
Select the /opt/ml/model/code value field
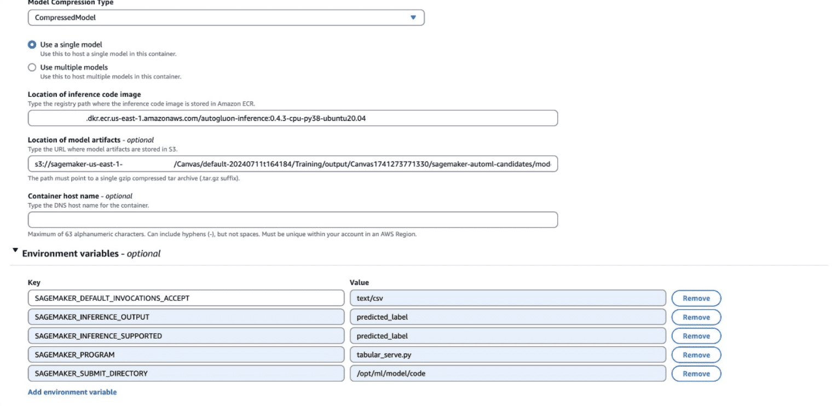tap(507, 374)
